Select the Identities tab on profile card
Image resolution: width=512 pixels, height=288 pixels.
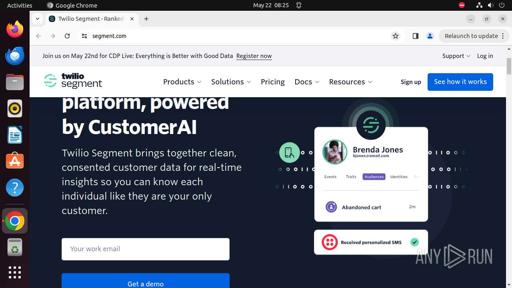click(x=399, y=176)
